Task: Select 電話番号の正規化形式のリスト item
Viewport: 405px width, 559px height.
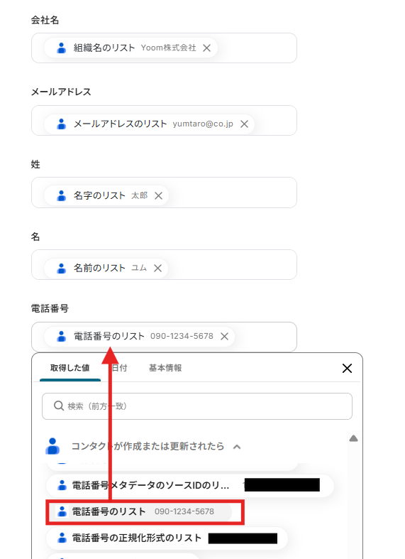Action: [167, 538]
